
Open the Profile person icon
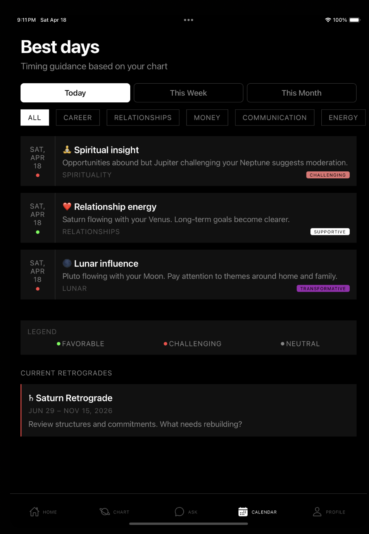317,512
